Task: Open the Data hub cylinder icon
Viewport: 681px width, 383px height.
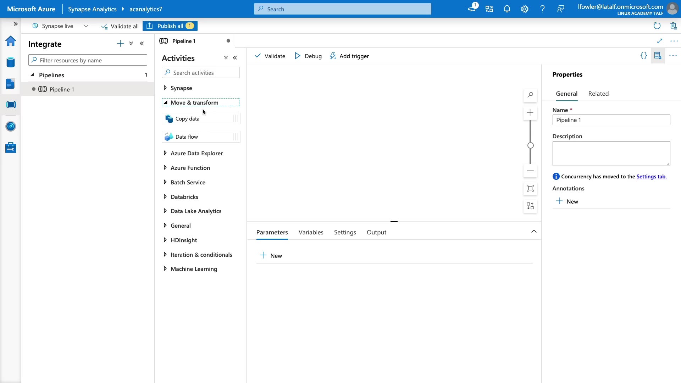Action: tap(11, 62)
